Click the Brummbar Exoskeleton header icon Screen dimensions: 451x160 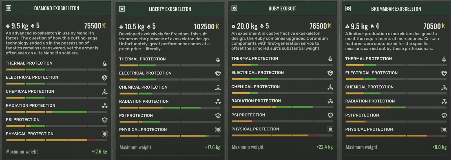click(x=348, y=9)
